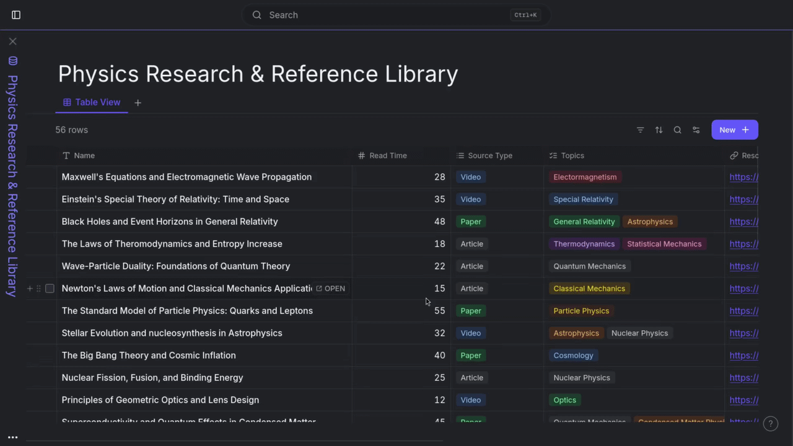Click the table search magnifier icon
Viewport: 793px width, 446px height.
coord(678,130)
